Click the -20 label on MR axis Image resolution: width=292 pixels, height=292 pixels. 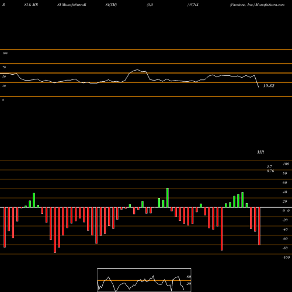pyautogui.click(x=285, y=220)
